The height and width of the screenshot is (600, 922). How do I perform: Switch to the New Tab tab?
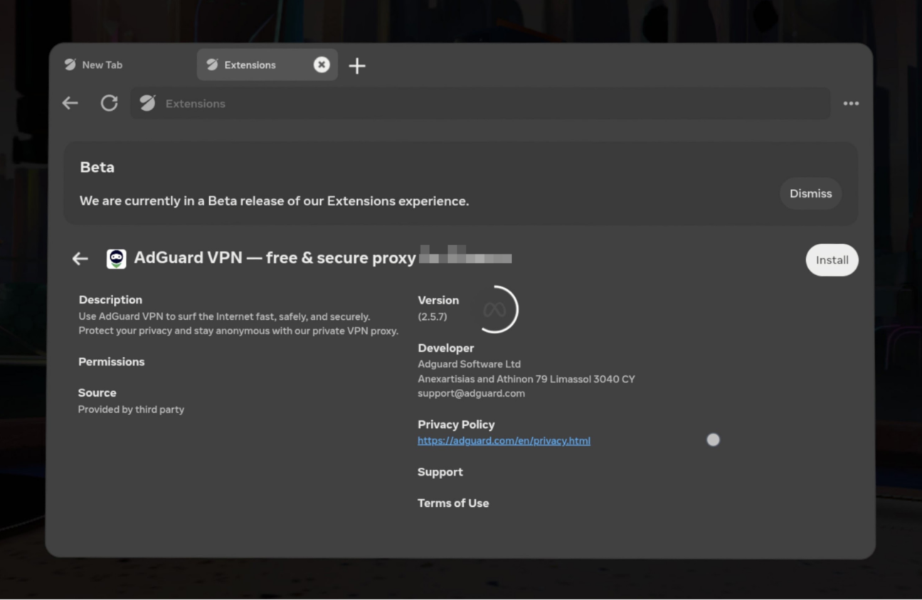point(102,65)
